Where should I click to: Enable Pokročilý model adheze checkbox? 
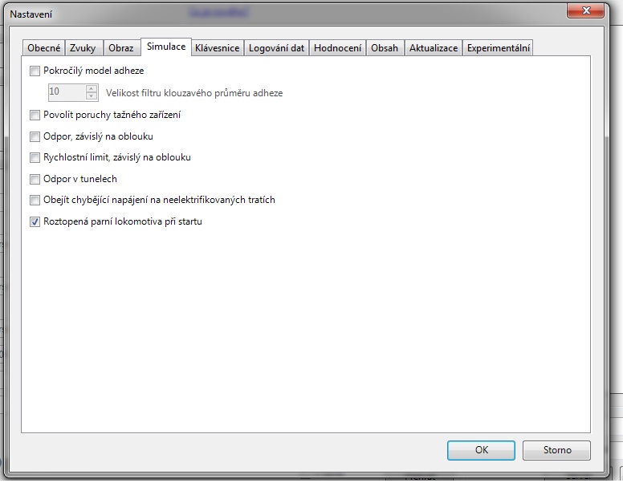tap(35, 71)
